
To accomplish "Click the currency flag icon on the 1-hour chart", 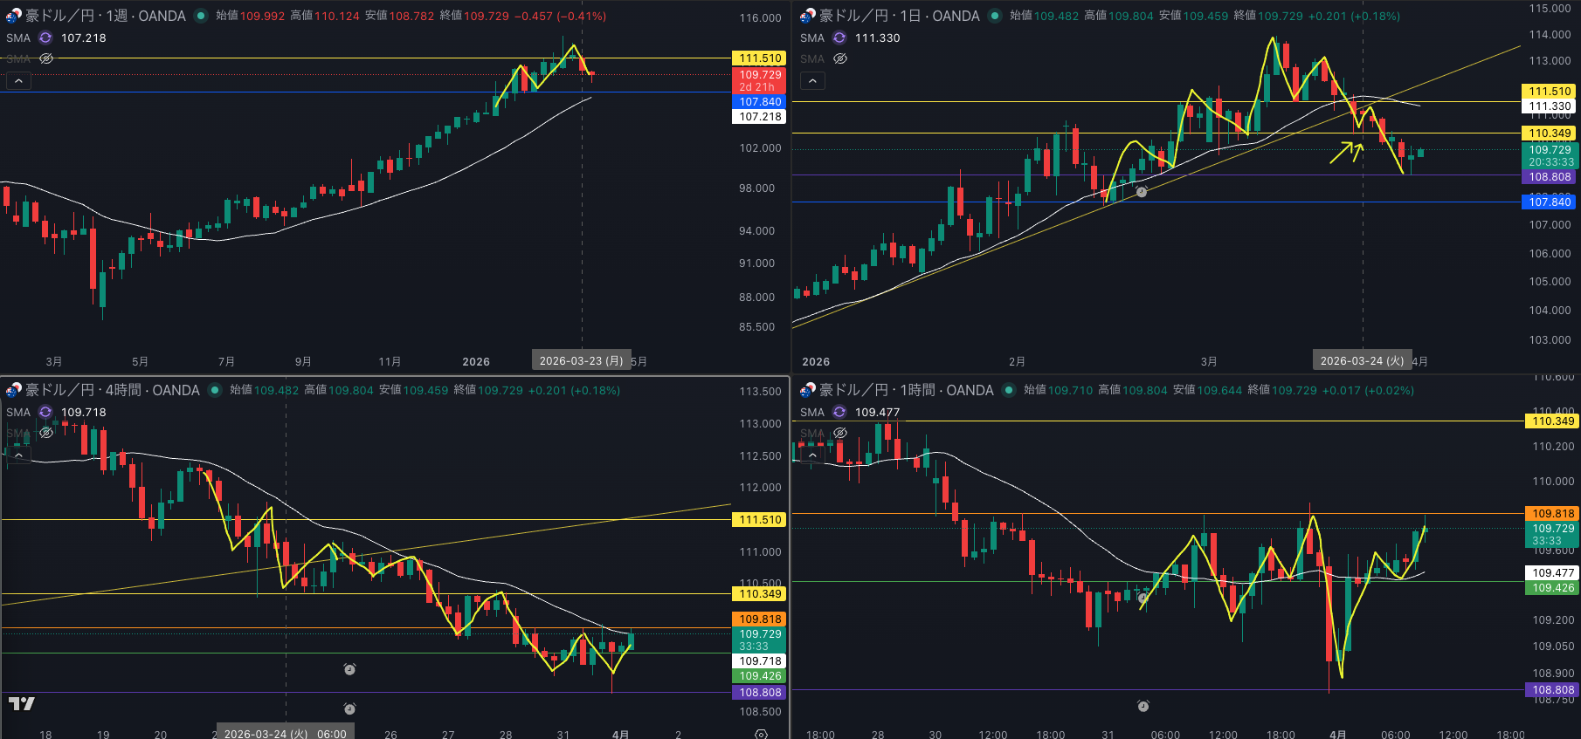I will 807,390.
